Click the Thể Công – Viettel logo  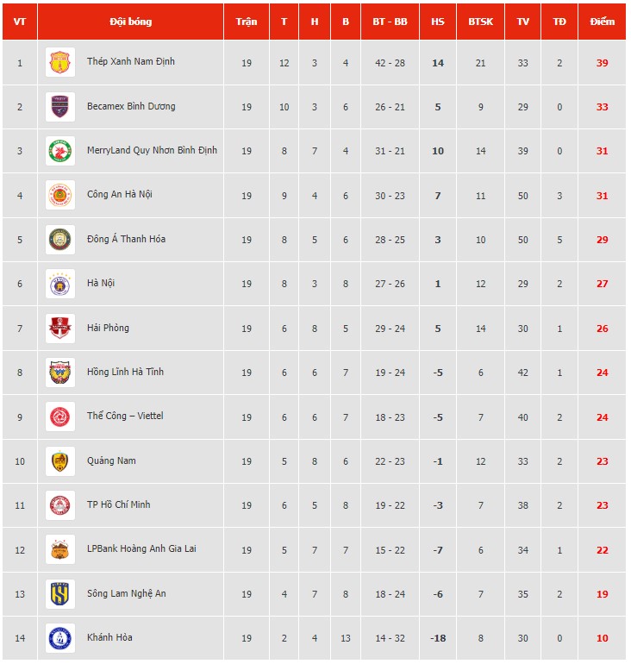(60, 417)
